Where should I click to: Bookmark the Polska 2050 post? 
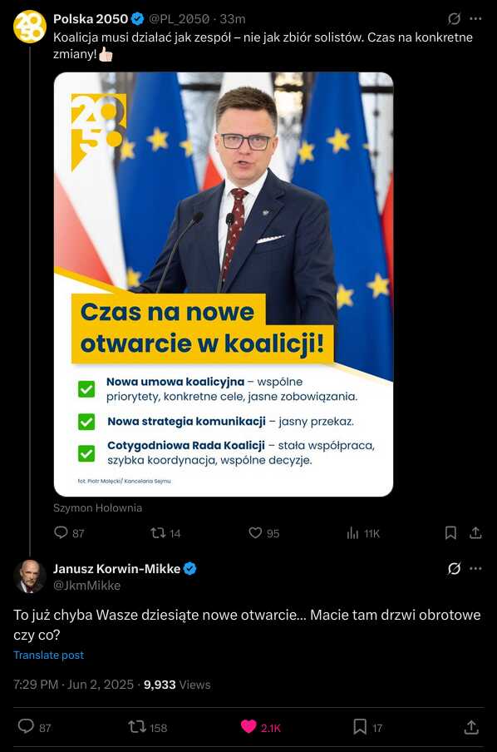pos(450,533)
